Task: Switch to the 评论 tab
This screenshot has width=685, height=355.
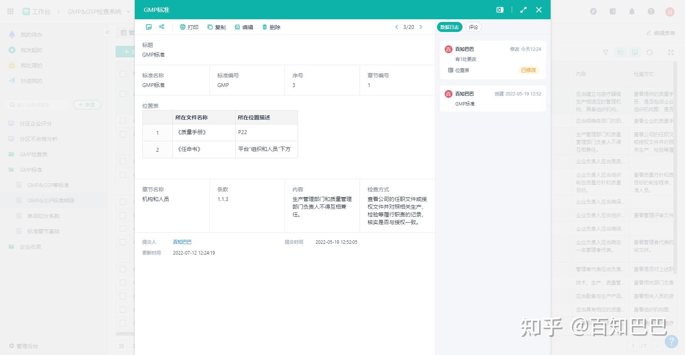Action: click(x=473, y=27)
